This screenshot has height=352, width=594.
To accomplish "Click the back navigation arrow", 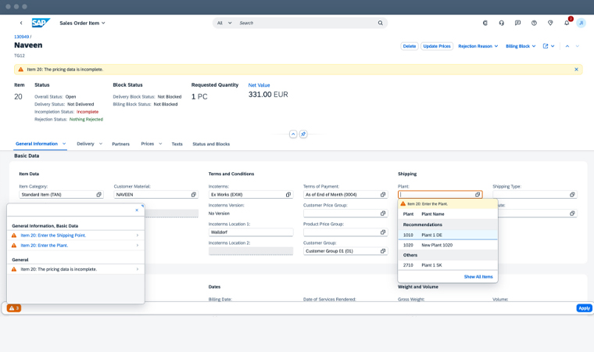I will click(x=20, y=23).
